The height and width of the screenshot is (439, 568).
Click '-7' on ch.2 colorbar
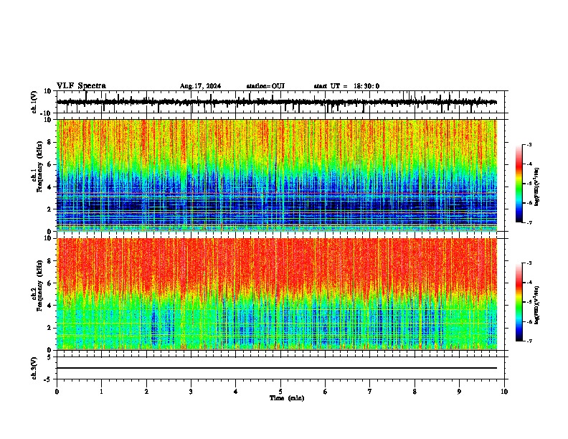click(x=529, y=341)
